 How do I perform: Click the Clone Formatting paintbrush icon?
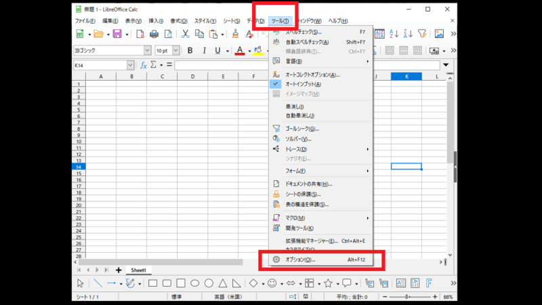[x=235, y=34]
